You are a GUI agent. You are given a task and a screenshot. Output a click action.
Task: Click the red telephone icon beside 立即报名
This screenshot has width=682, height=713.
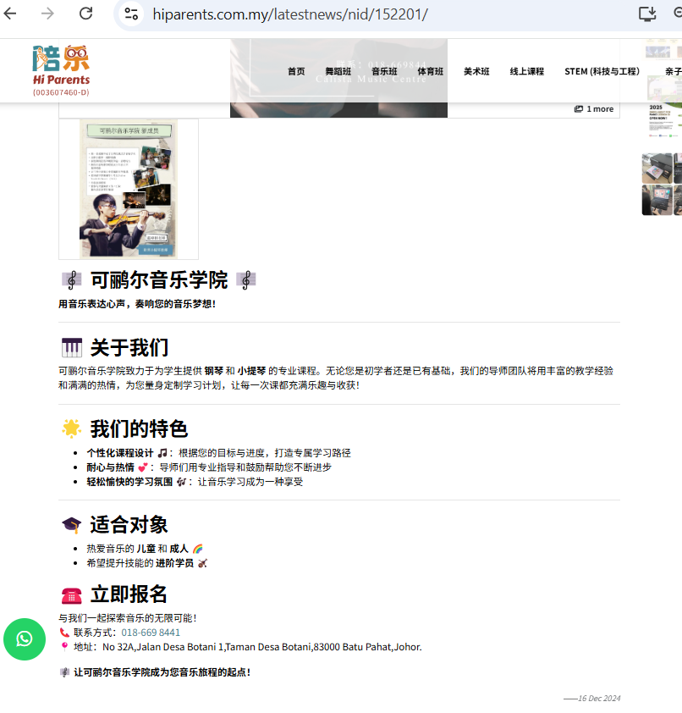pos(72,594)
